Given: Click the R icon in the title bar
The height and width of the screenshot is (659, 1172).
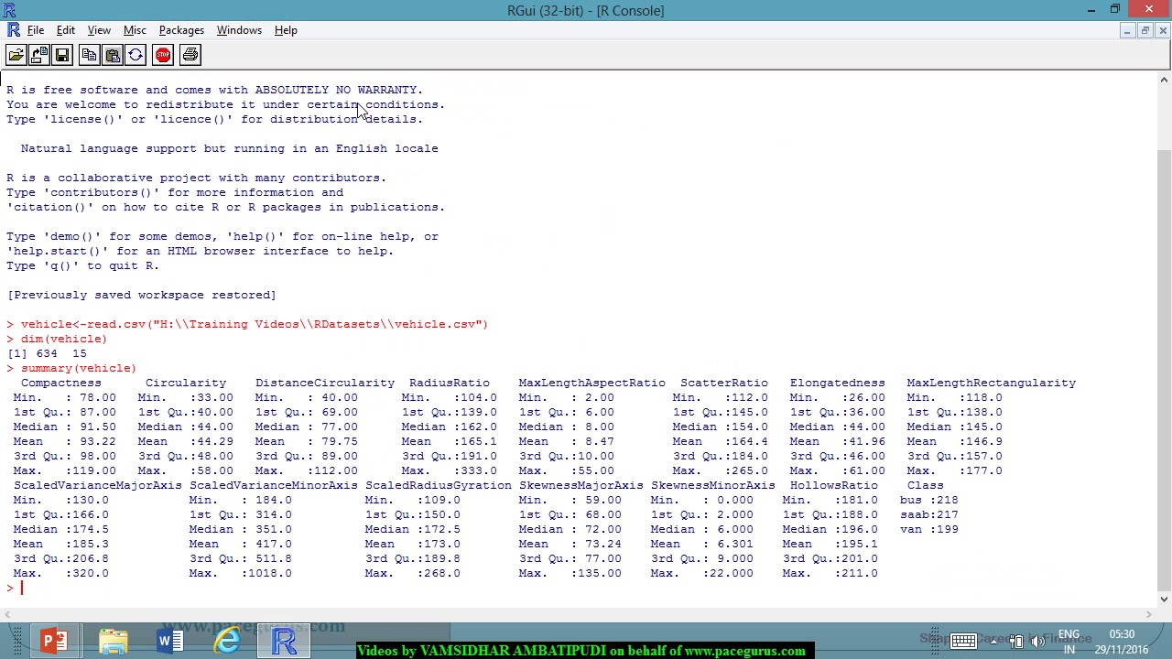Looking at the screenshot, I should tap(12, 10).
